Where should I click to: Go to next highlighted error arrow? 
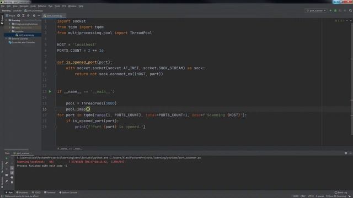pos(351,21)
